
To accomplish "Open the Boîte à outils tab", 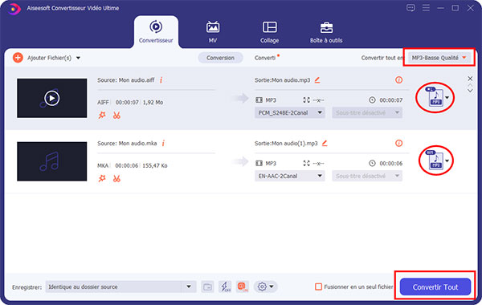I will coord(326,32).
